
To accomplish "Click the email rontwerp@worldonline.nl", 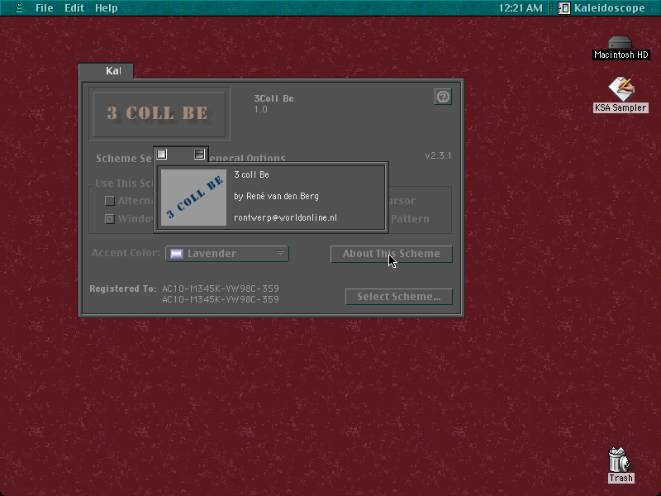I will (x=285, y=217).
